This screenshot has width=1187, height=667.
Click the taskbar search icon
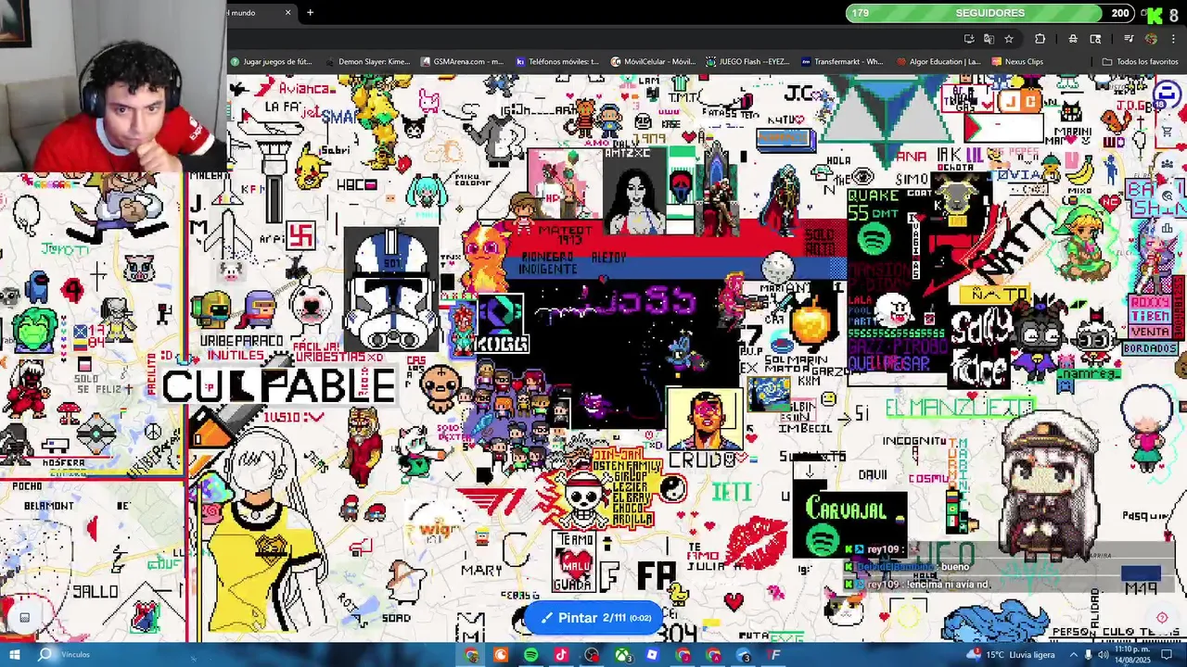pyautogui.click(x=45, y=655)
